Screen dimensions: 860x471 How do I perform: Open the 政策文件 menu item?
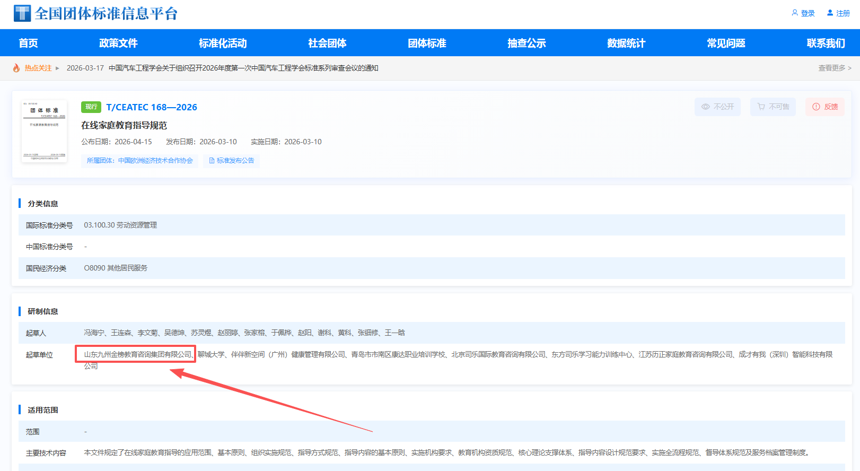point(118,43)
